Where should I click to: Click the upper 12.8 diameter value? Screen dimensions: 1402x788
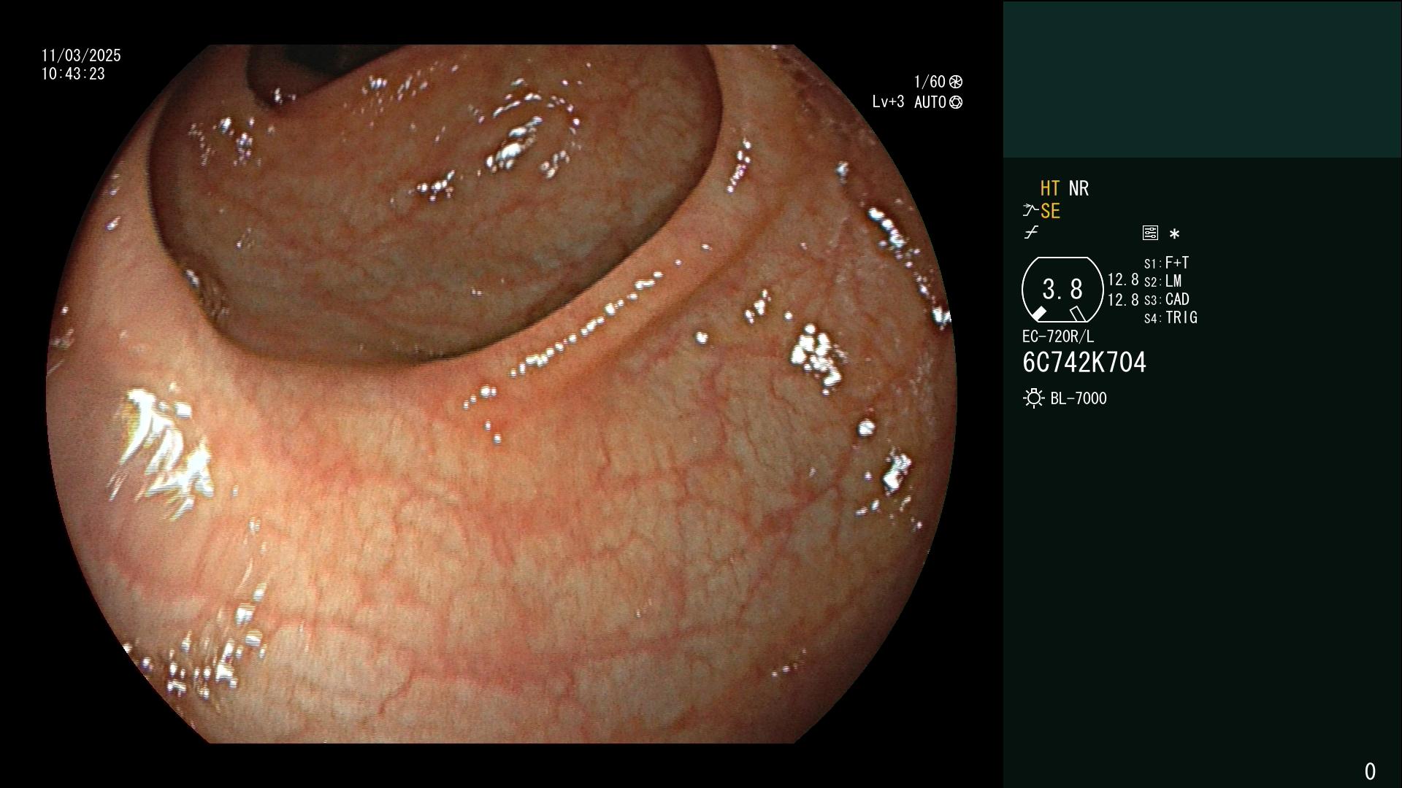pos(1123,280)
